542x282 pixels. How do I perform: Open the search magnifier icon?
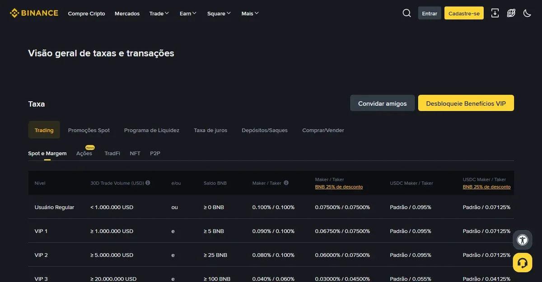click(407, 13)
